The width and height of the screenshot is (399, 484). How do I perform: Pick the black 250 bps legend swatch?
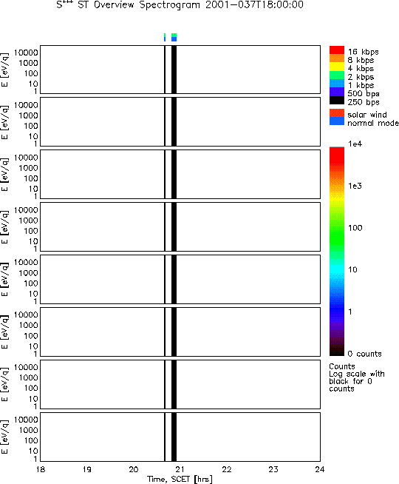(x=337, y=101)
